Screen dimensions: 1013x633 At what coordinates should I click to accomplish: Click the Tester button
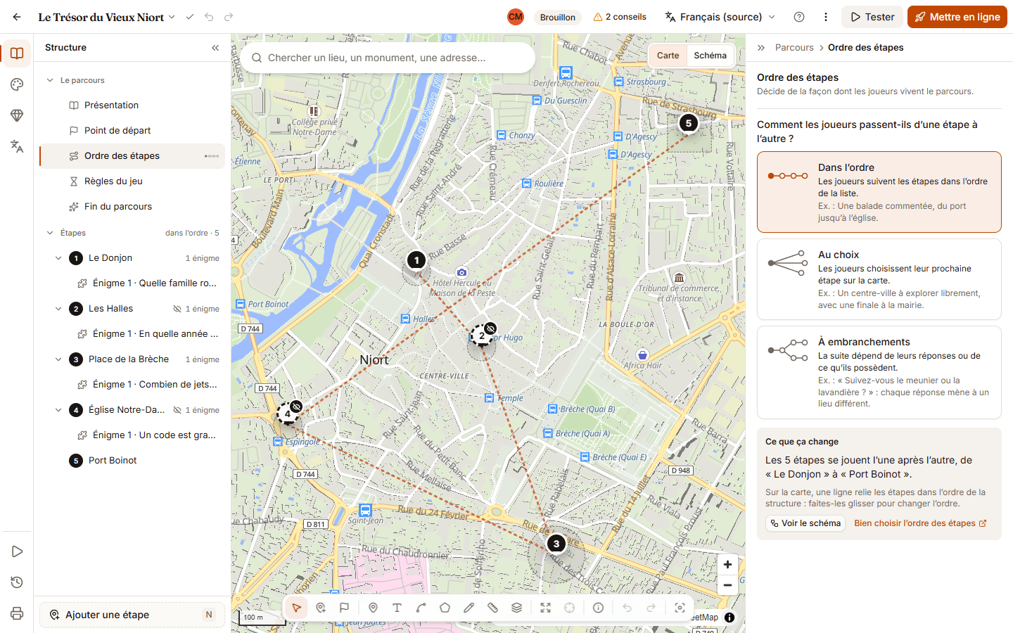873,17
